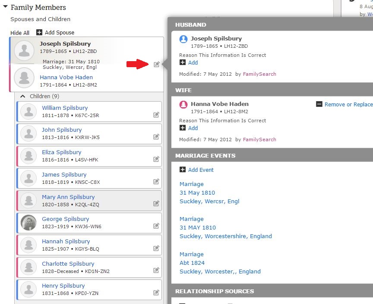Open Charlotte Spilsbury's record
The image size is (373, 304).
68,264
